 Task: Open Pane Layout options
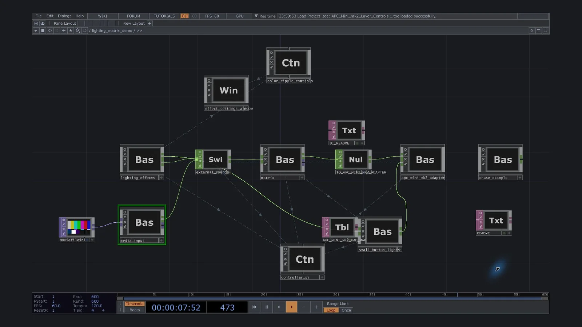tap(65, 23)
